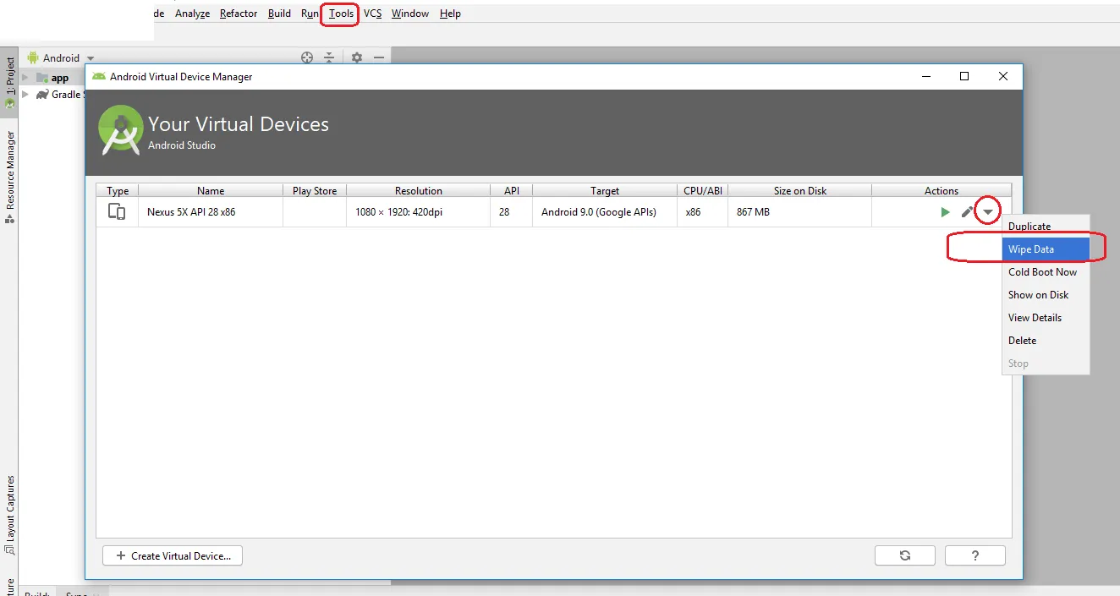Edit the Nexus 5X AVD with pencil icon
Viewport: 1120px width, 596px height.
[x=967, y=212]
